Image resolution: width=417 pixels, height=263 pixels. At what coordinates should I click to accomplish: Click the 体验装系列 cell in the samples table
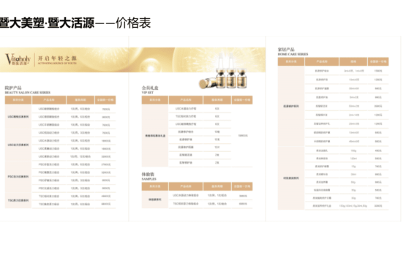click(x=155, y=199)
